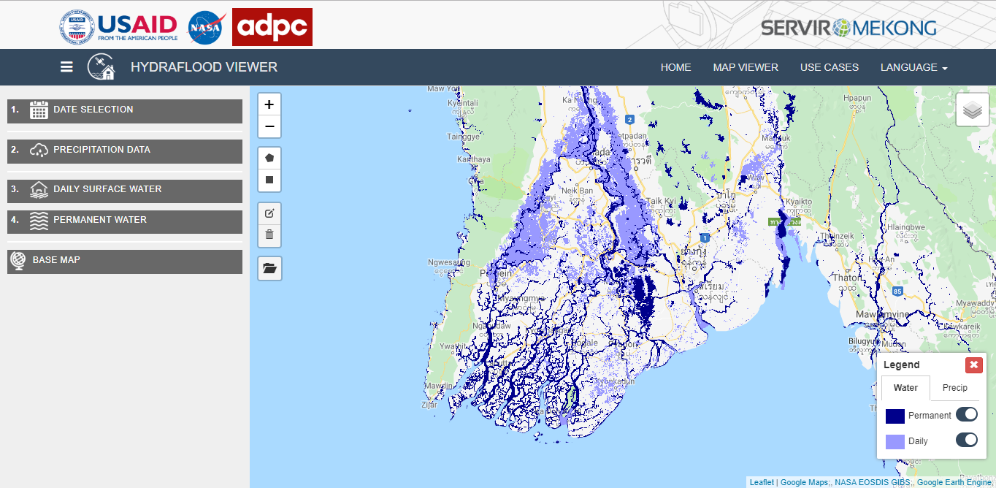Viewport: 996px width, 488px height.
Task: Click the USAID logo
Action: point(118,28)
